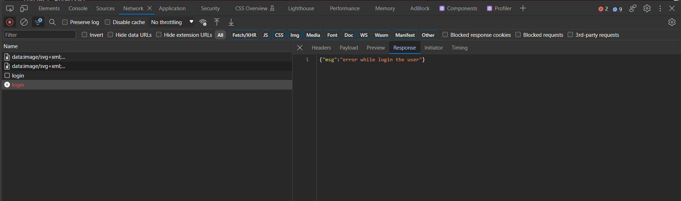
Task: Show the 2 errors counter
Action: point(603,9)
